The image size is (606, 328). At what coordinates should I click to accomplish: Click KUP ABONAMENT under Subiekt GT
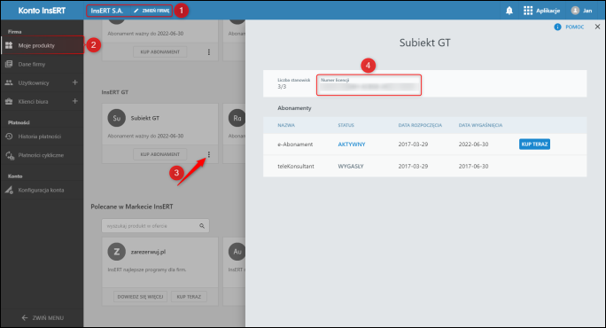(x=160, y=154)
